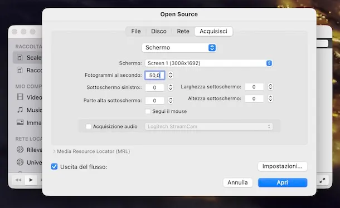Enable the Segui il mouse checkbox
This screenshot has width=340, height=208.
148,111
